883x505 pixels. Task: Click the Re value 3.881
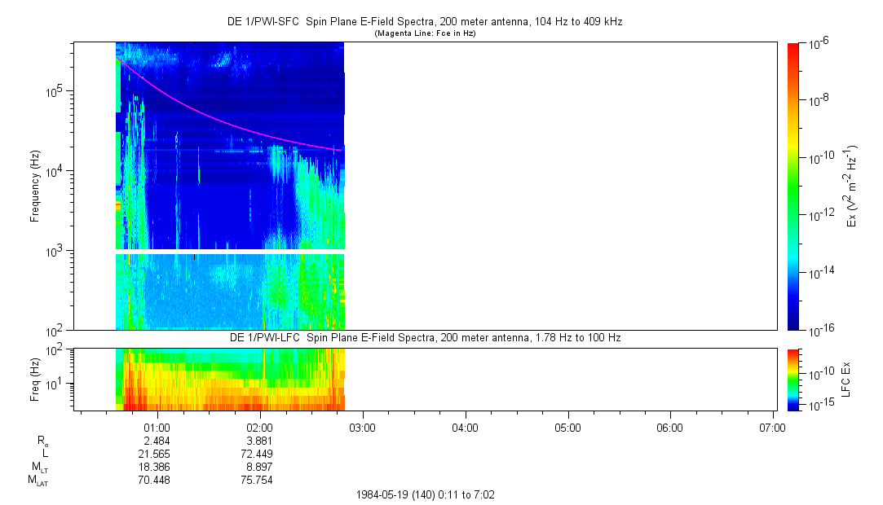point(259,441)
